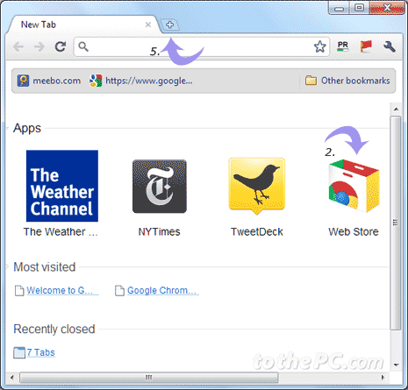The image size is (408, 390).
Task: Open the Other bookmarks folder
Action: click(347, 81)
